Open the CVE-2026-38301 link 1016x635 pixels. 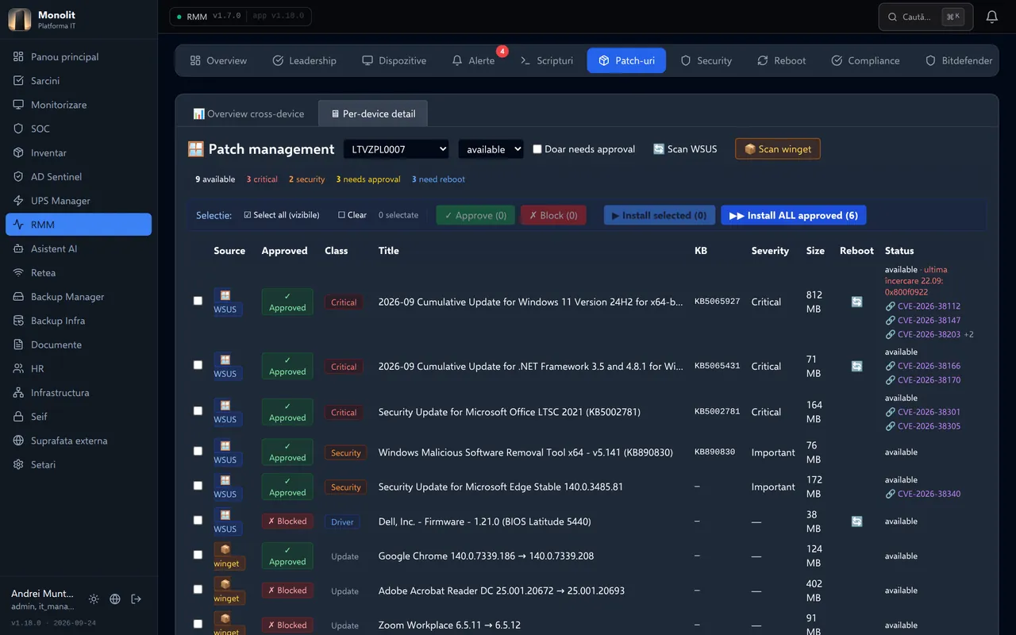coord(923,412)
